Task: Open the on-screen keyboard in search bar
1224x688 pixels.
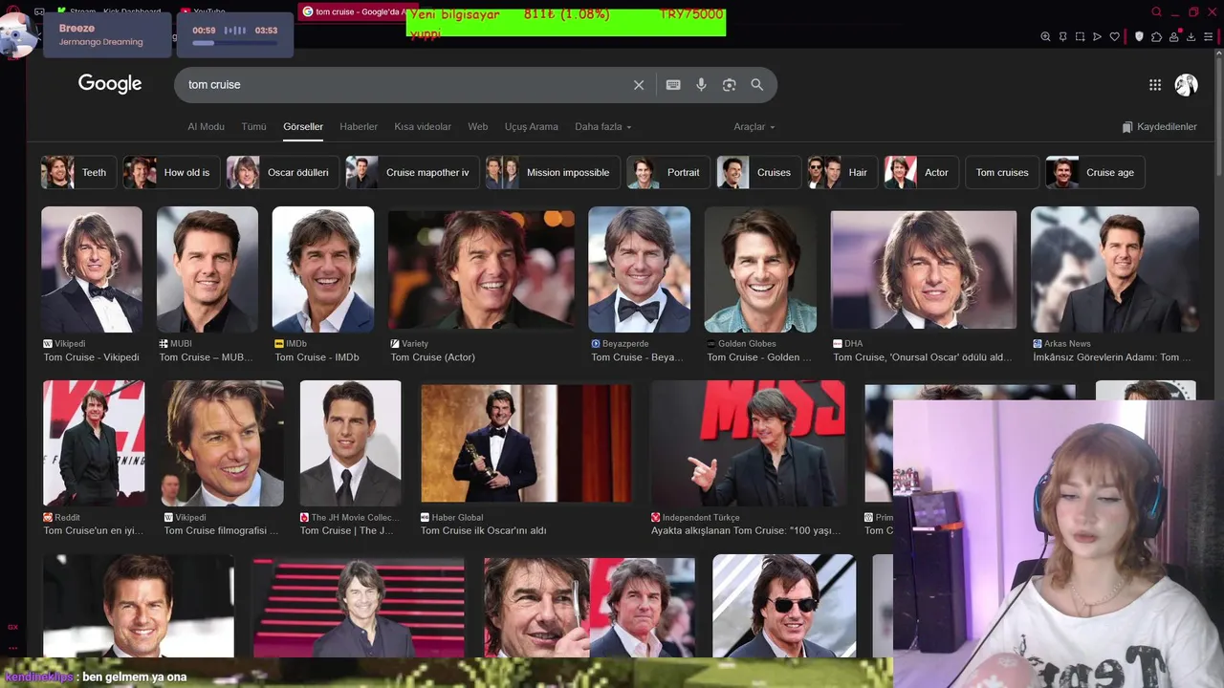Action: pyautogui.click(x=673, y=85)
